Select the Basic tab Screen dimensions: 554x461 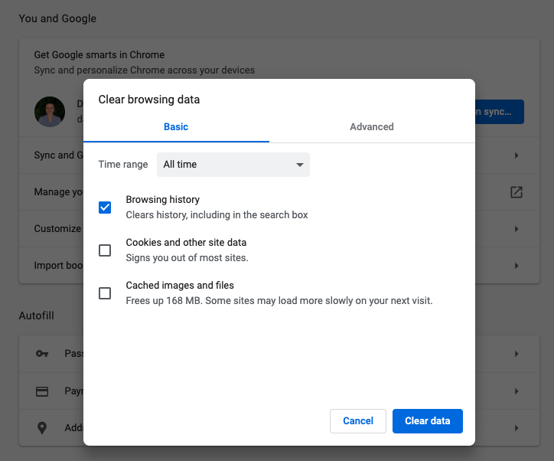tap(176, 126)
